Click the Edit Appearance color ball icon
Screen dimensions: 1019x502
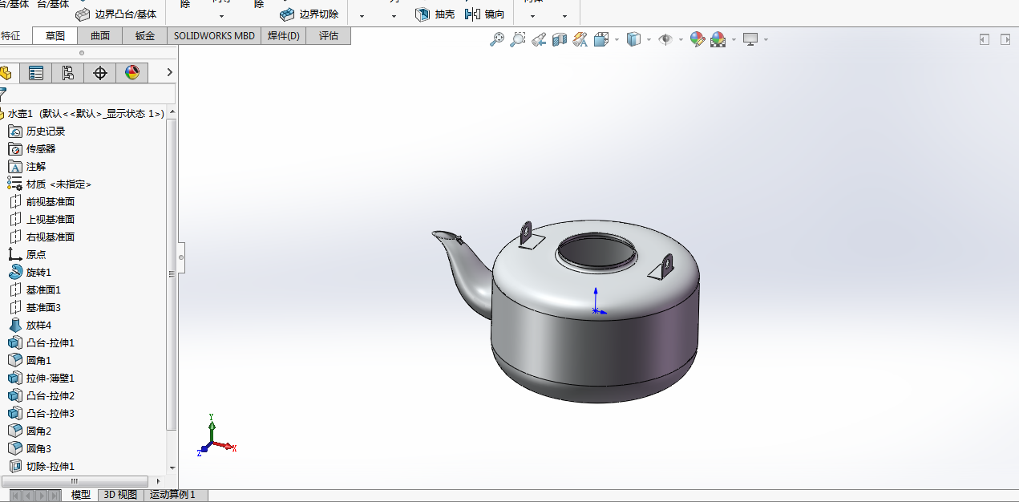[x=697, y=39]
